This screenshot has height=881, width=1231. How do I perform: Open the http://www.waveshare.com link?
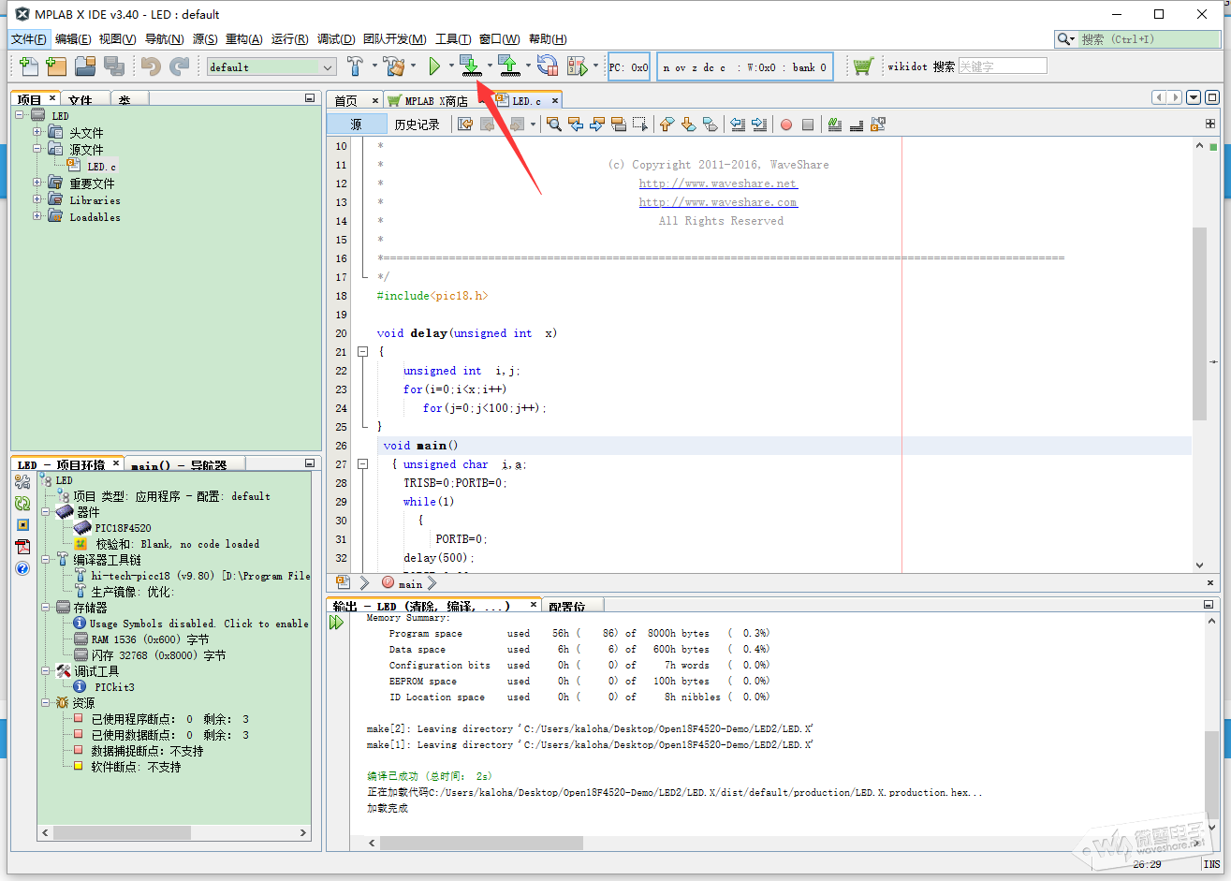(718, 202)
